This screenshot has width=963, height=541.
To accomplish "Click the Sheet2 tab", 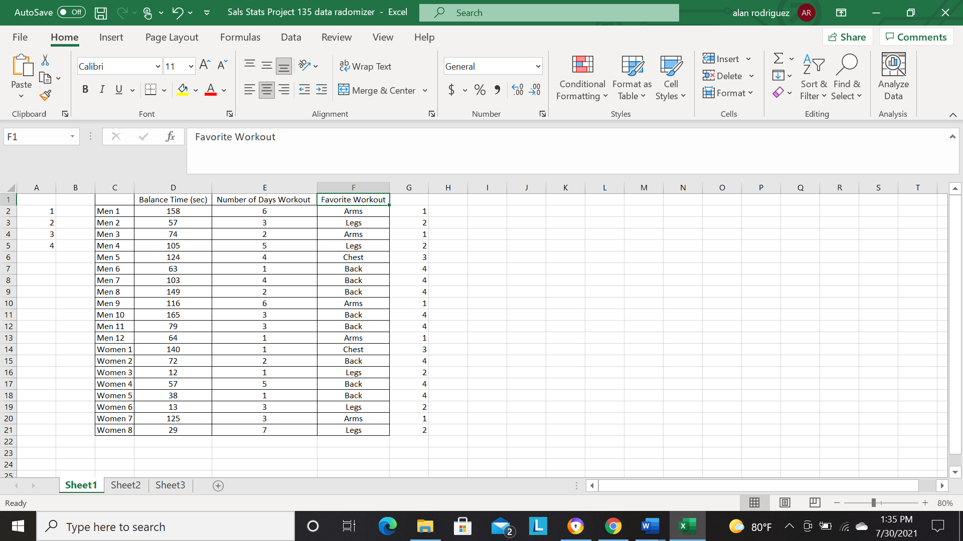I will click(x=126, y=485).
